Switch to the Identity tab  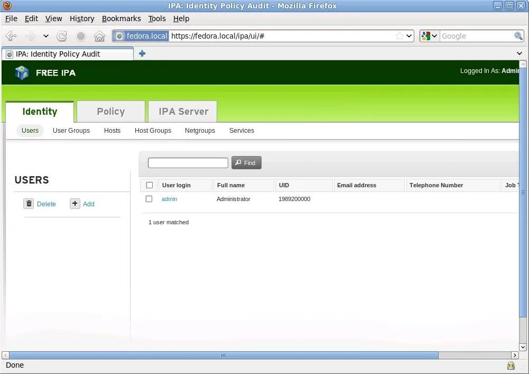point(40,112)
